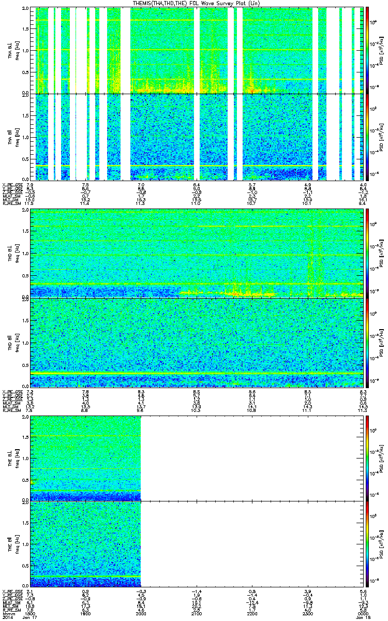Click the PSD units label beside the THD BII color bar
The image size is (388, 621).
click(x=382, y=342)
